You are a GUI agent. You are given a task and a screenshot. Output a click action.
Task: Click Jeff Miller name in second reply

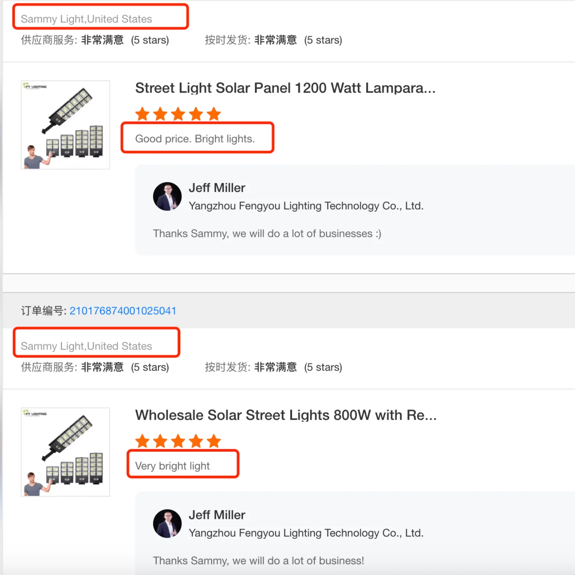click(x=217, y=515)
